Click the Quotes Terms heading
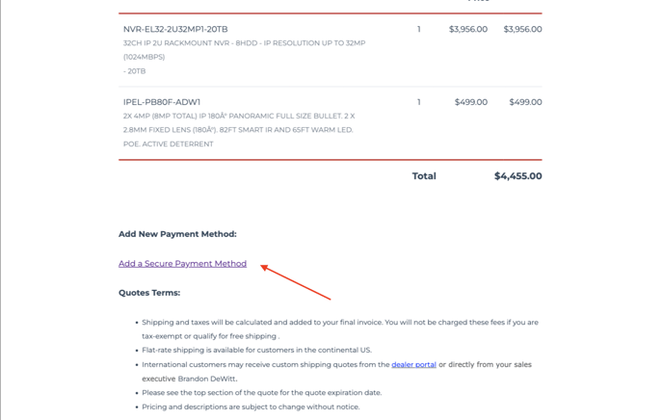The image size is (663, 420). pos(149,293)
